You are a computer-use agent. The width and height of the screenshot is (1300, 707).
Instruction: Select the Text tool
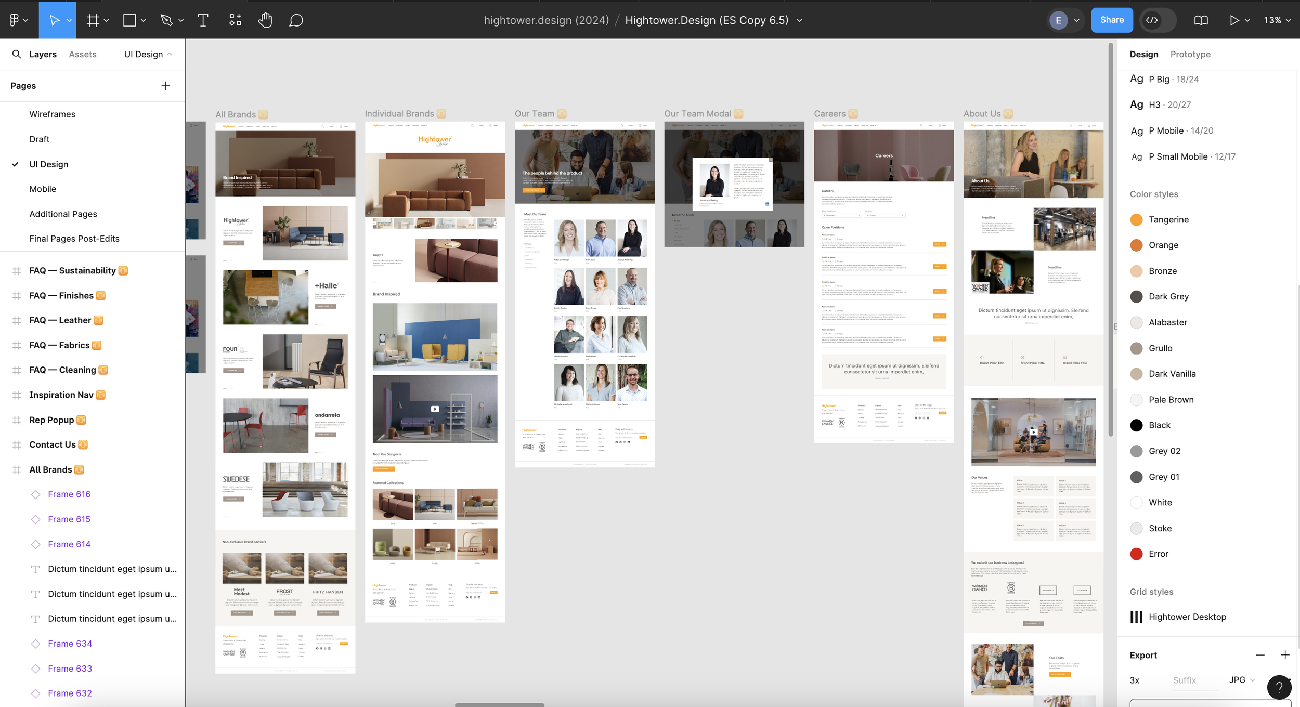pyautogui.click(x=202, y=20)
